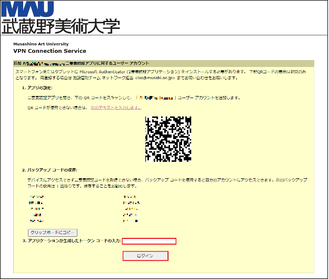
Task: Click the 3. アプリケーションが生成したトークン コードの入力 label
Action: pos(72,240)
